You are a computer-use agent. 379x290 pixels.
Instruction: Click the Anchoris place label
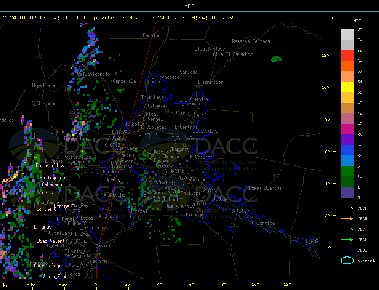tap(108, 216)
